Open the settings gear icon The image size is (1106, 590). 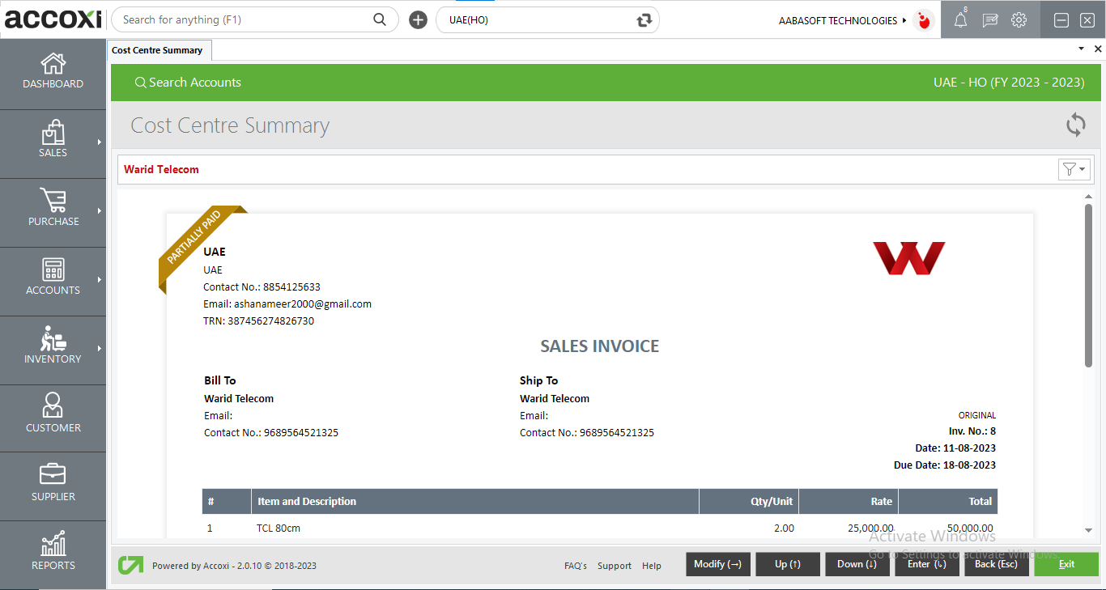tap(1019, 19)
